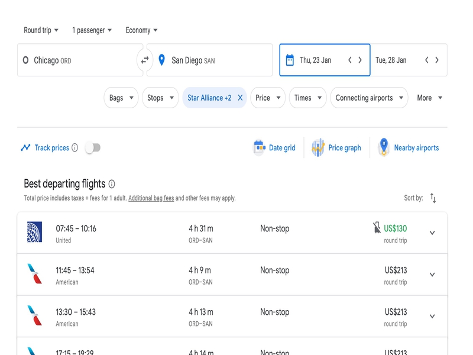Open the Times filter dropdown

coord(307,98)
